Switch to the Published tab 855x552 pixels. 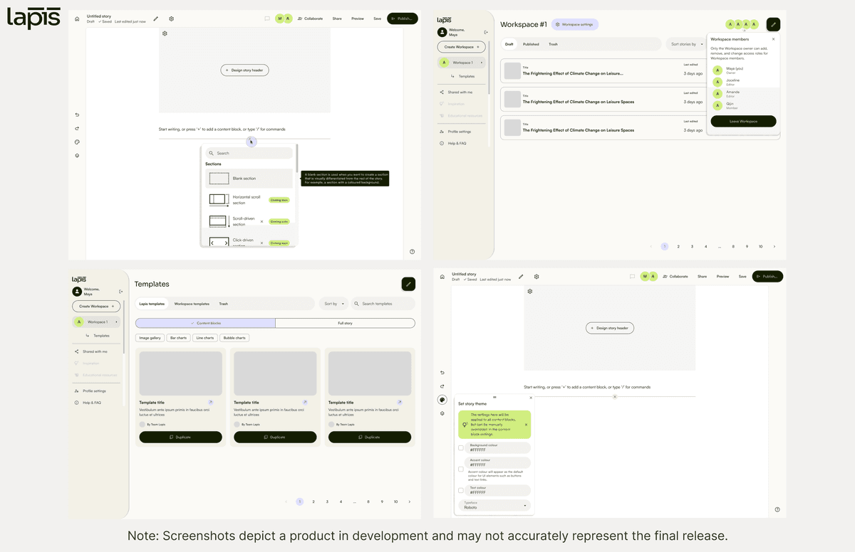pos(531,44)
